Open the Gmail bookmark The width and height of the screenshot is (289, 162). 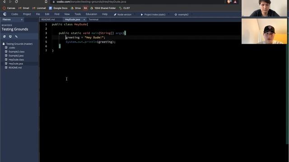pyautogui.click(x=24, y=8)
